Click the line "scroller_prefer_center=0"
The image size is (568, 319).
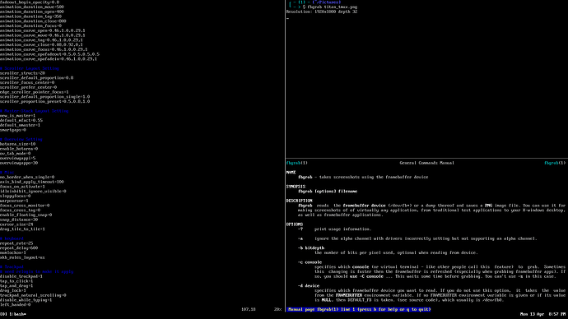pyautogui.click(x=28, y=87)
